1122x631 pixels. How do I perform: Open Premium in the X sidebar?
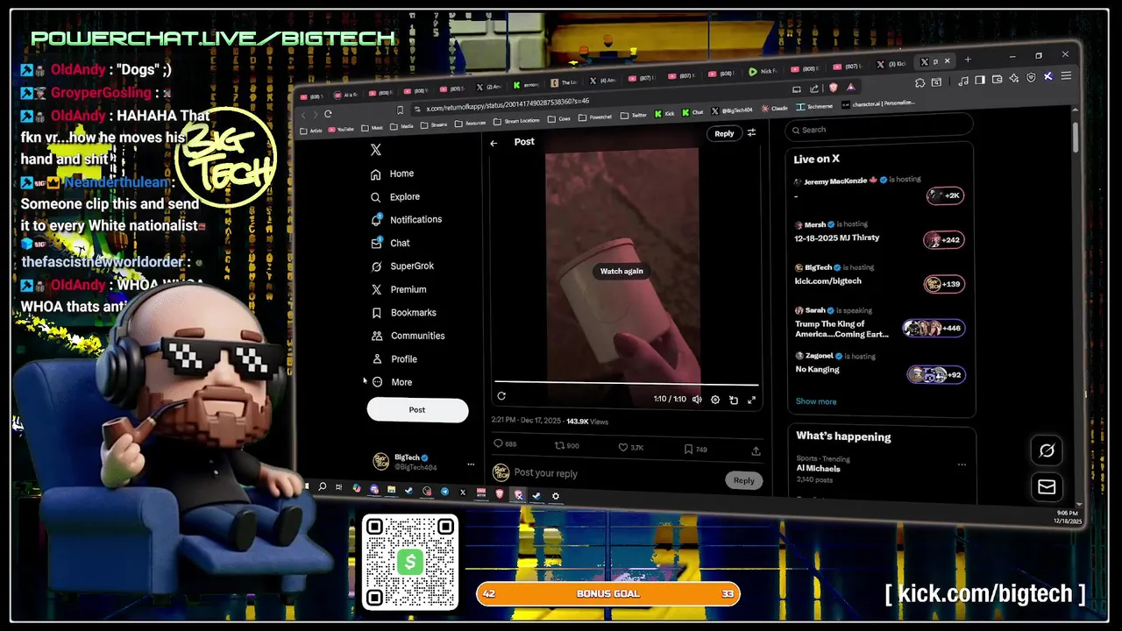point(398,289)
